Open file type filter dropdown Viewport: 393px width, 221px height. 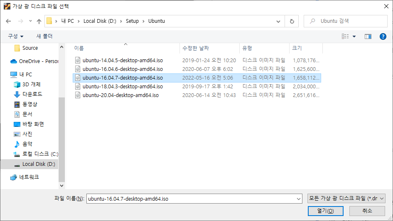(x=346, y=199)
